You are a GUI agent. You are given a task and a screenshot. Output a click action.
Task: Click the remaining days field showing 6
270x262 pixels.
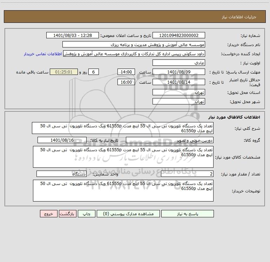(94, 72)
